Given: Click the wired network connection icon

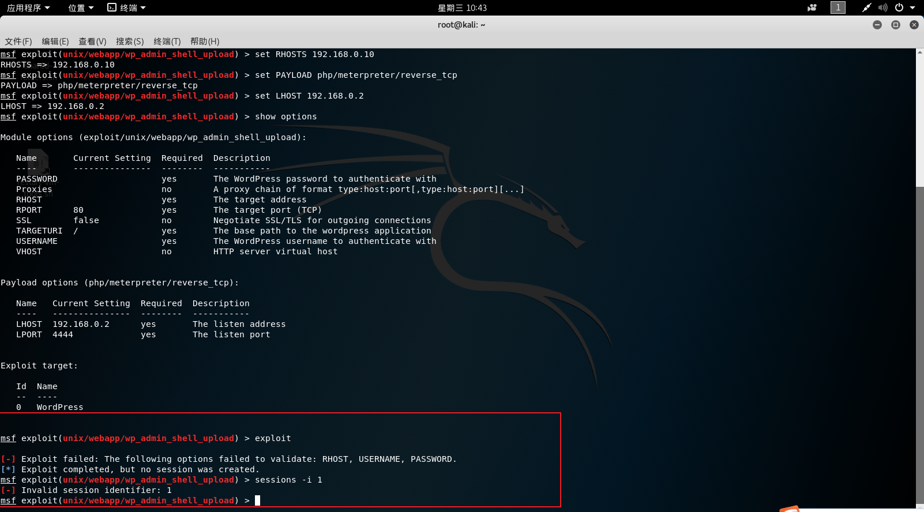Looking at the screenshot, I should click(x=866, y=7).
